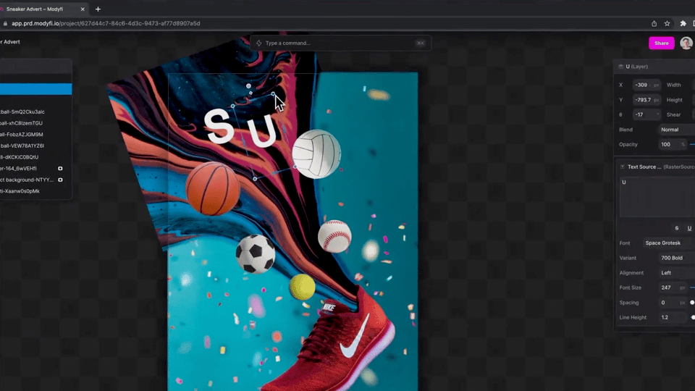
Task: Open the Variant dropdown showing 700 Bold
Action: click(676, 258)
